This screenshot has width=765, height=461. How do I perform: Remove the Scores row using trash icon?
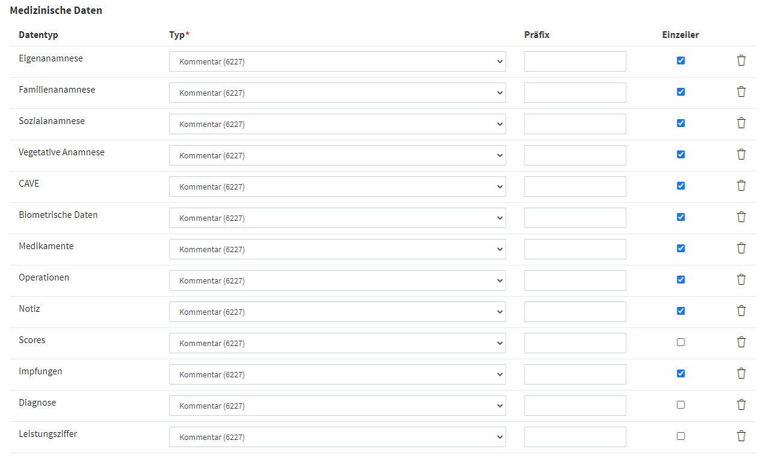741,342
